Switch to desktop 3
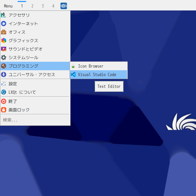196x196 pixels. tap(43, 6)
